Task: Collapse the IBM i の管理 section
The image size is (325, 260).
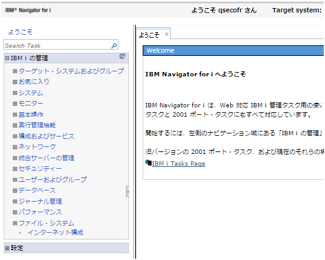Action: (7, 58)
